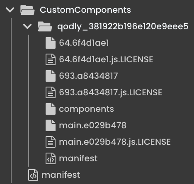Open the main.e029b478 file
194x184 pixels.
tap(93, 125)
